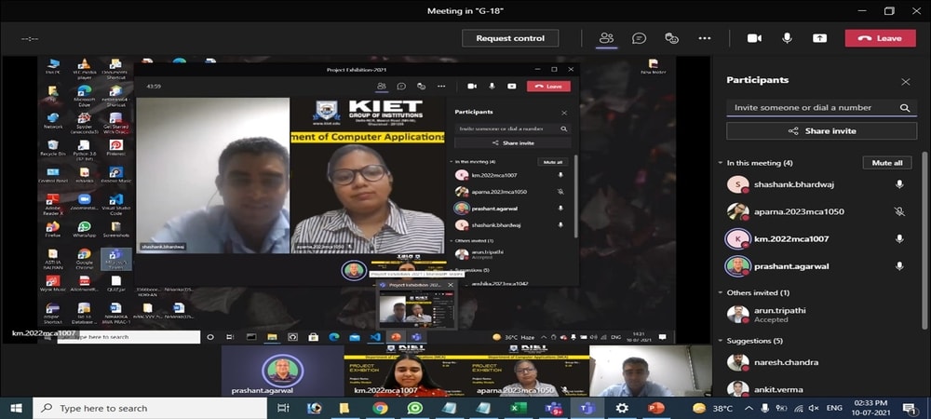Select prashant.agarwal in the participants list
This screenshot has height=419, width=931.
(x=791, y=266)
